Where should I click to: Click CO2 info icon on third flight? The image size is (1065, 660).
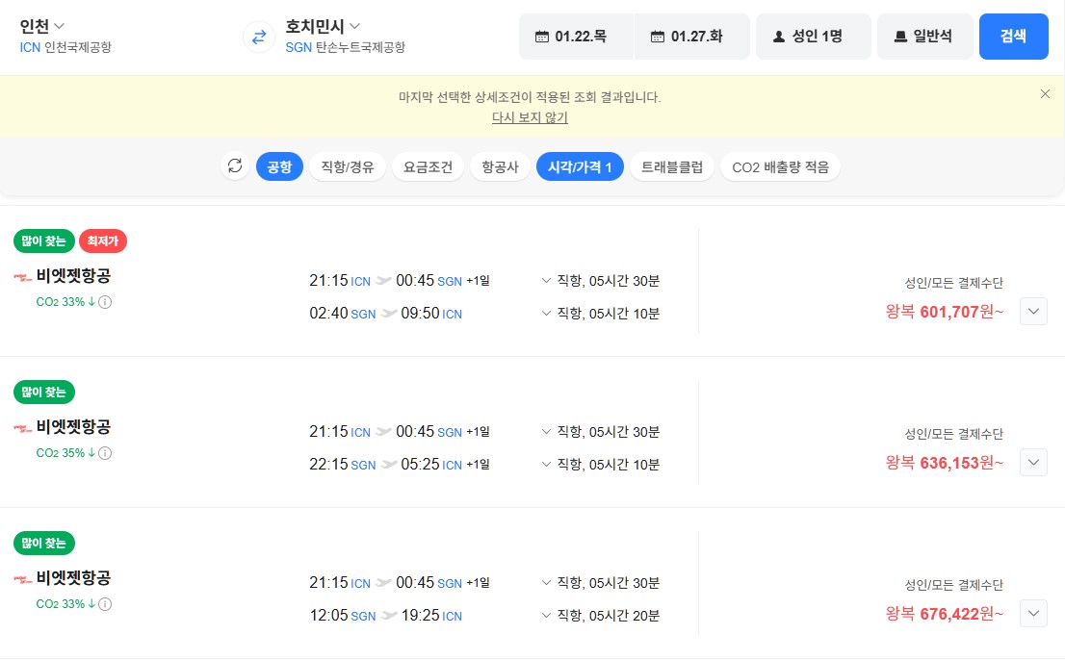[x=106, y=604]
